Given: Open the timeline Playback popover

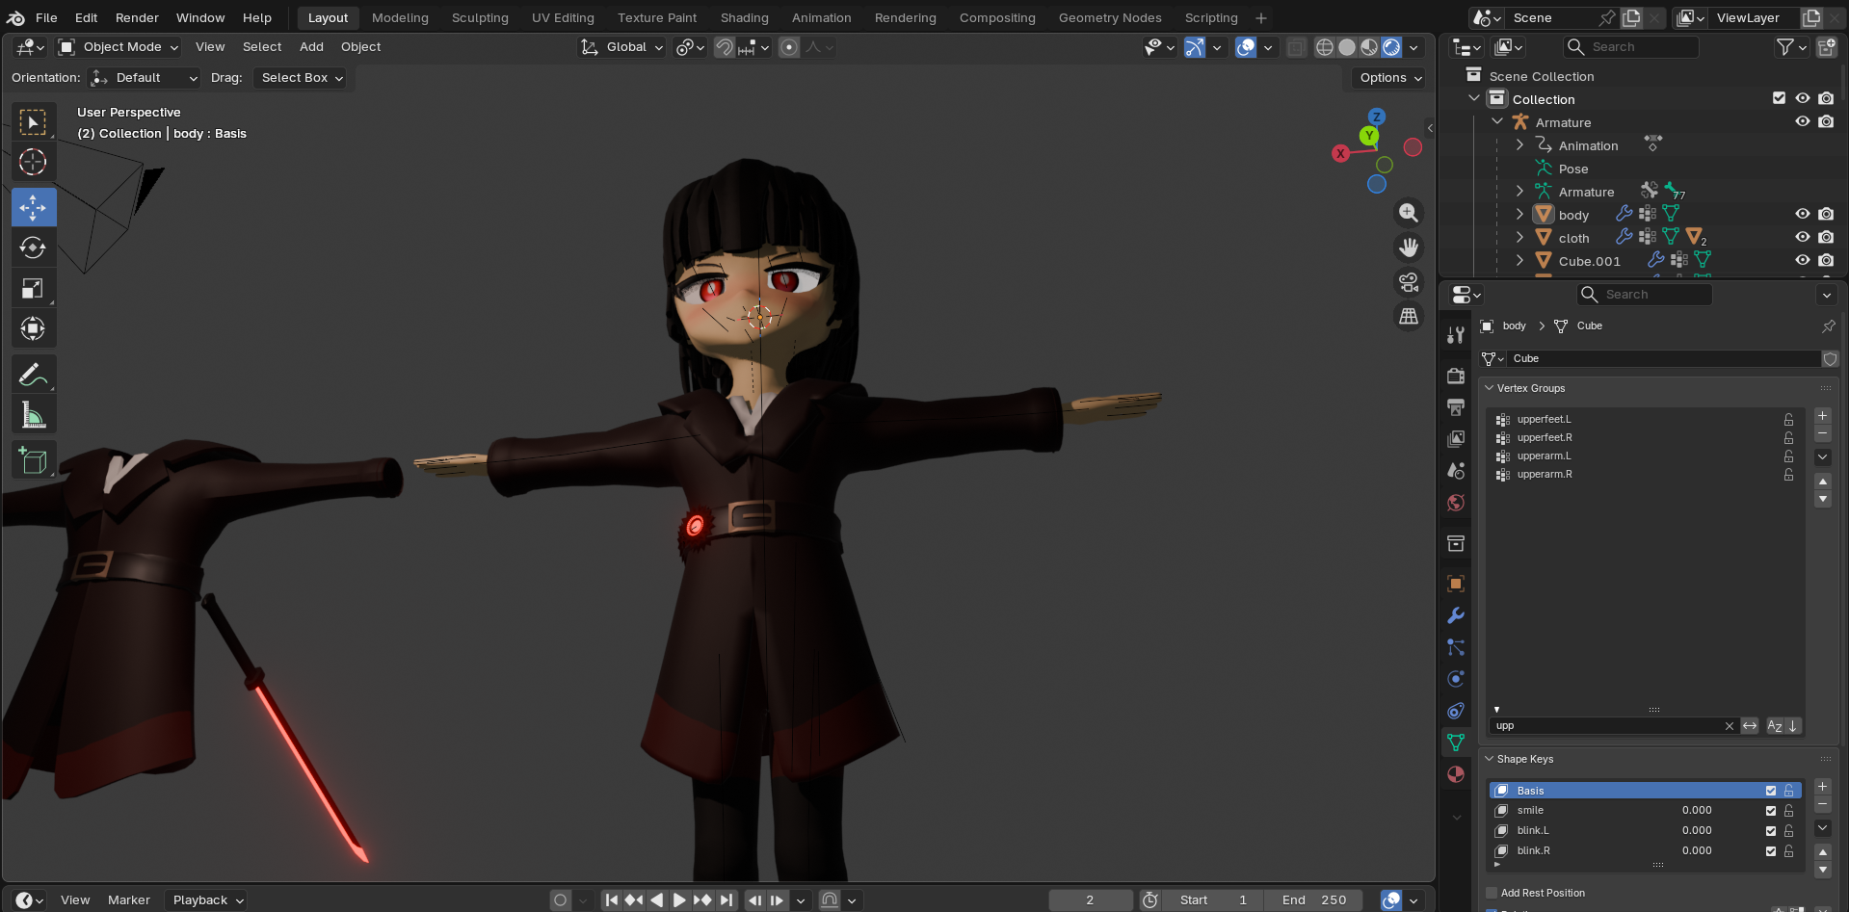Looking at the screenshot, I should point(207,900).
